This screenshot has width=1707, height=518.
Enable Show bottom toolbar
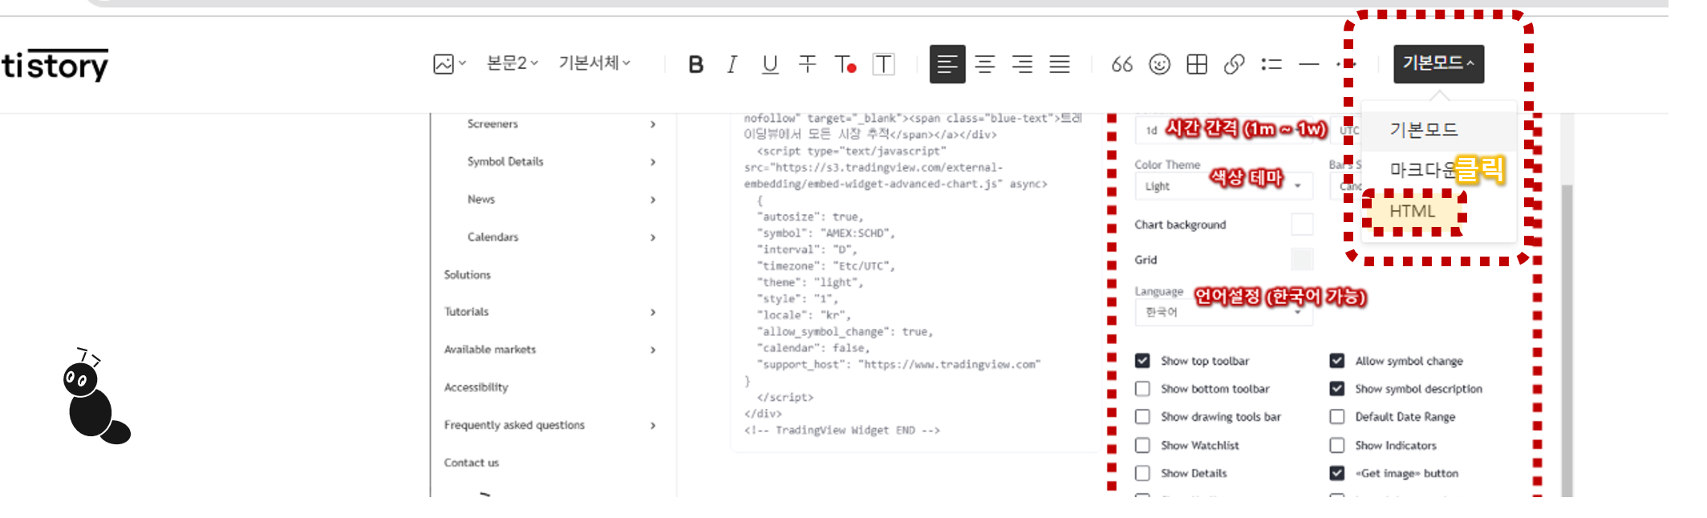[x=1142, y=389]
